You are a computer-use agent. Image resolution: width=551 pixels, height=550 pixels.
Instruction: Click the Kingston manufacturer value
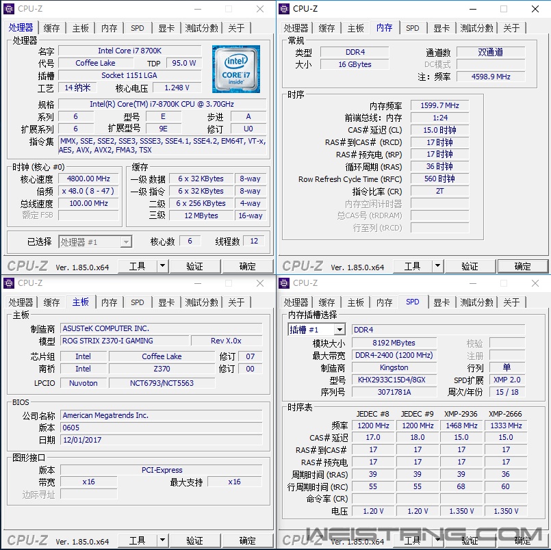click(394, 367)
